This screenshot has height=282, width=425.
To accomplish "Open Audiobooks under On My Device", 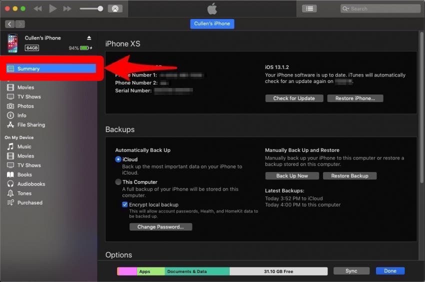I will point(31,184).
